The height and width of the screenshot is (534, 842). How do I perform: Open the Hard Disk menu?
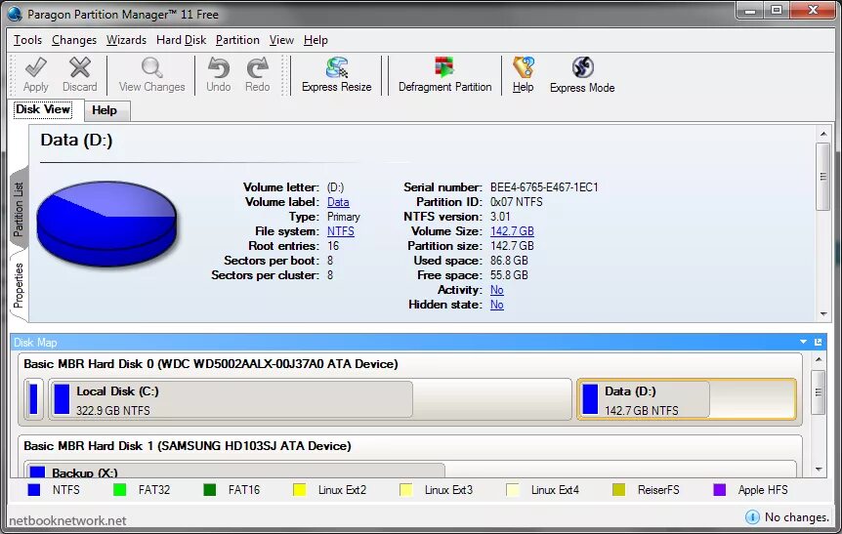pyautogui.click(x=181, y=40)
